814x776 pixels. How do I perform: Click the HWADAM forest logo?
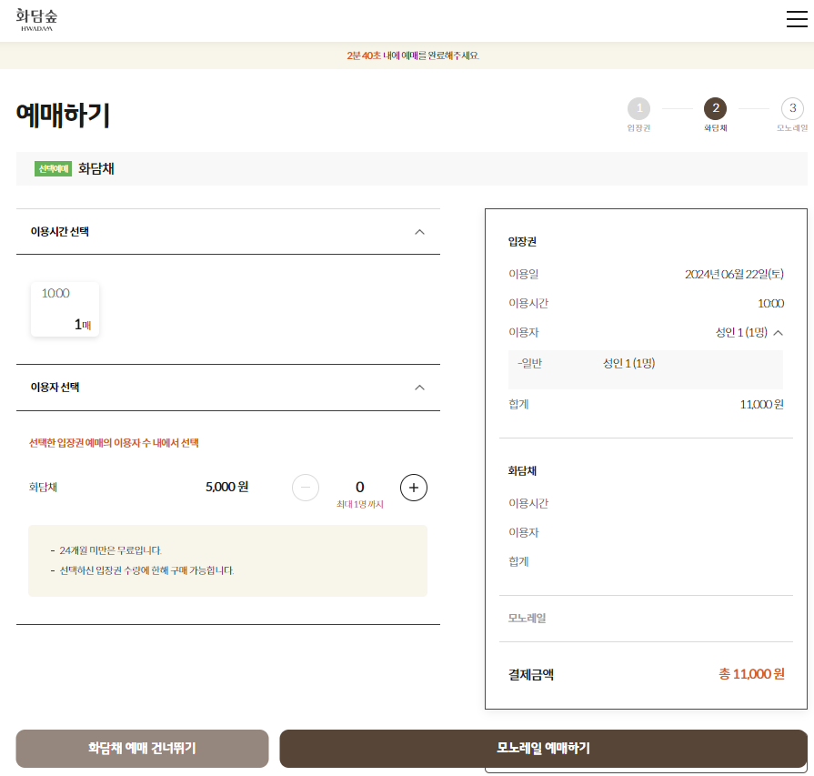point(36,19)
